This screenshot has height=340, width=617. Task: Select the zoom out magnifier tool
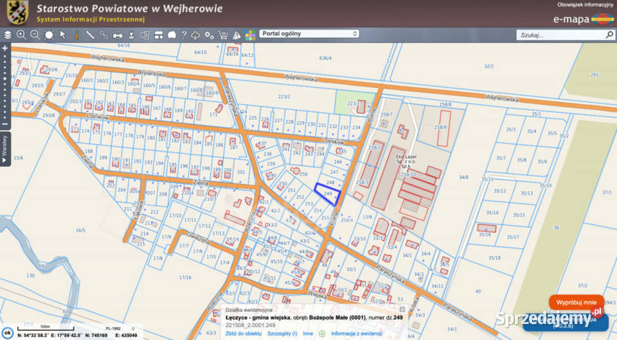tap(35, 35)
